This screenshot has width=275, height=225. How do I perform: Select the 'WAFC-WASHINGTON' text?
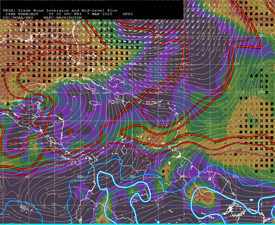coord(63,18)
